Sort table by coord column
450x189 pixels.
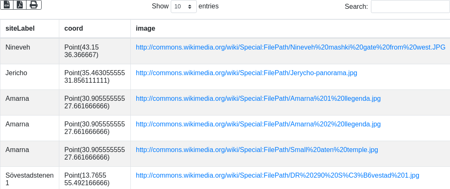pos(74,29)
